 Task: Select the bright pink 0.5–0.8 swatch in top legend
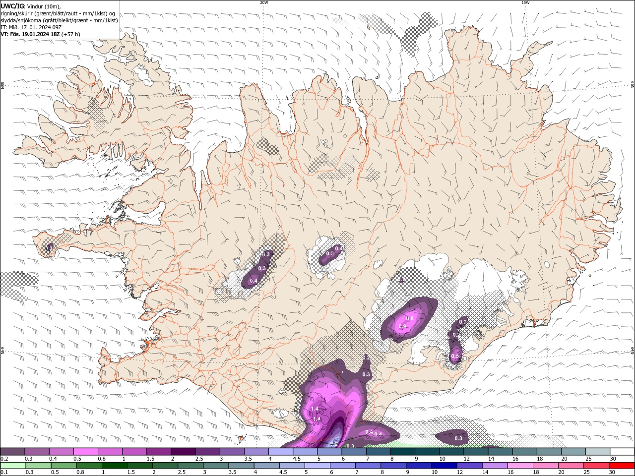tap(85, 452)
